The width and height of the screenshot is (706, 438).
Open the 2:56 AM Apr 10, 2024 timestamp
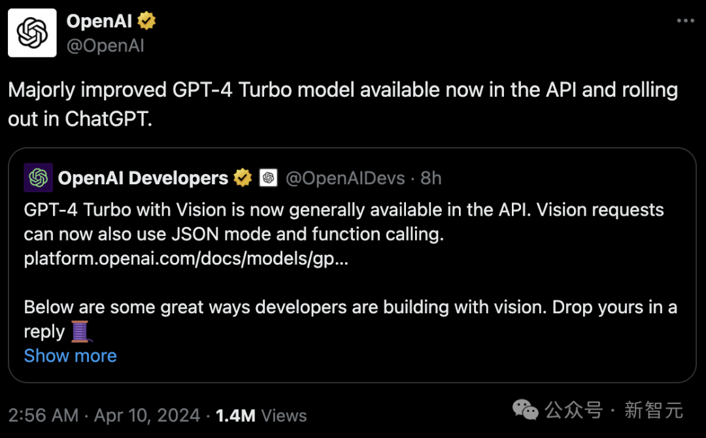click(x=104, y=415)
